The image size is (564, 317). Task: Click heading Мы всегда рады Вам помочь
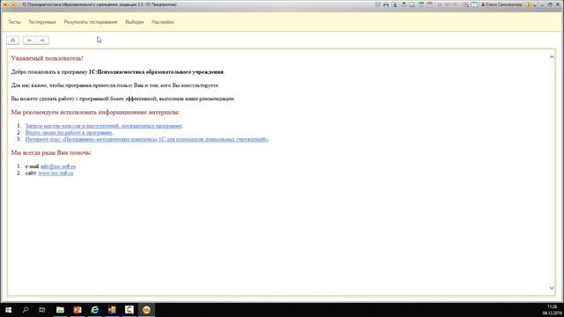[x=51, y=152]
